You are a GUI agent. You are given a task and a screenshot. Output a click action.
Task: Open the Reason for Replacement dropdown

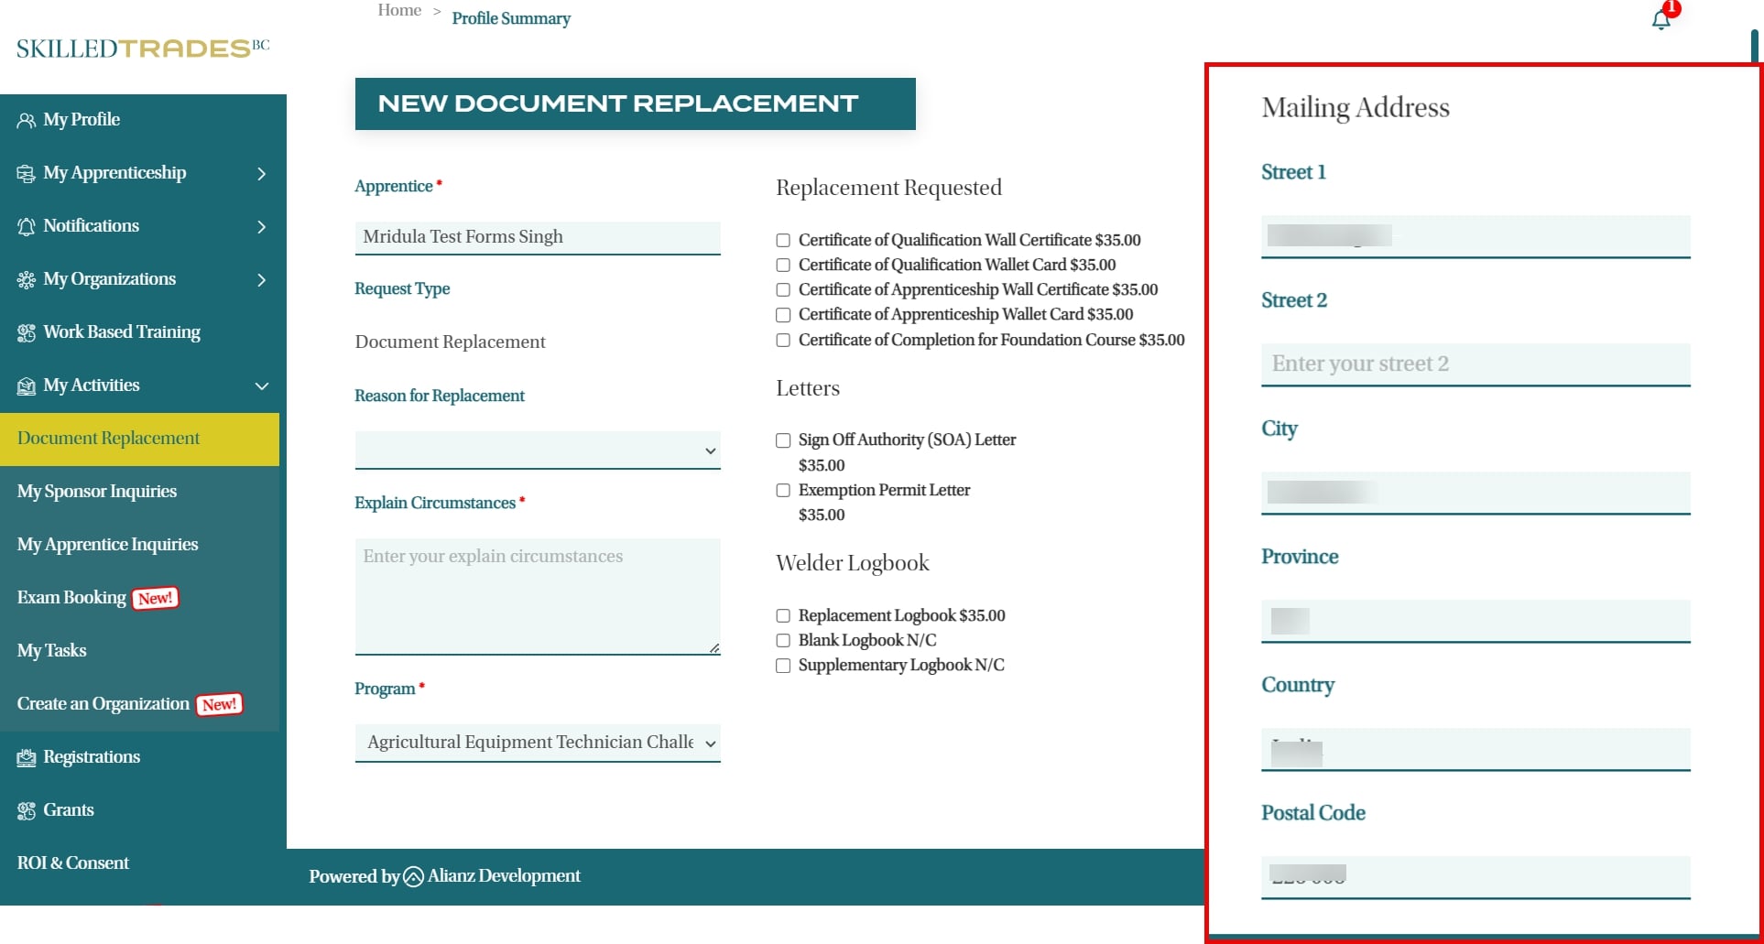pos(537,450)
